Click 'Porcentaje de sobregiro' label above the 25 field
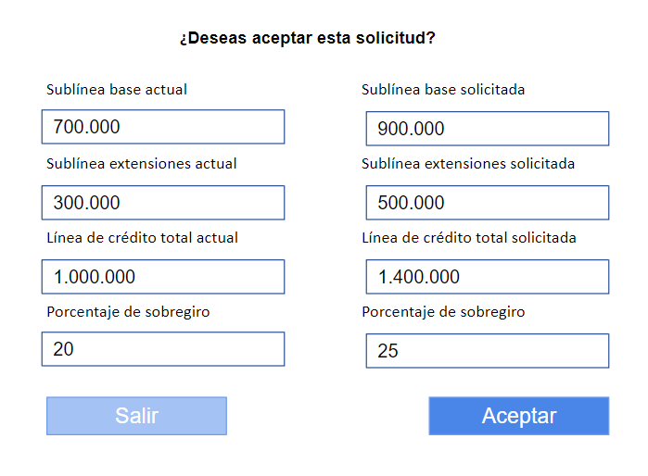 [443, 312]
